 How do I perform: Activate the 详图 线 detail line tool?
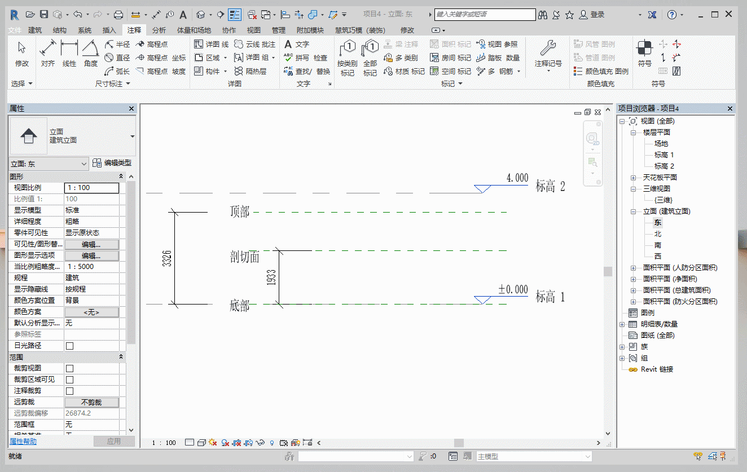212,44
